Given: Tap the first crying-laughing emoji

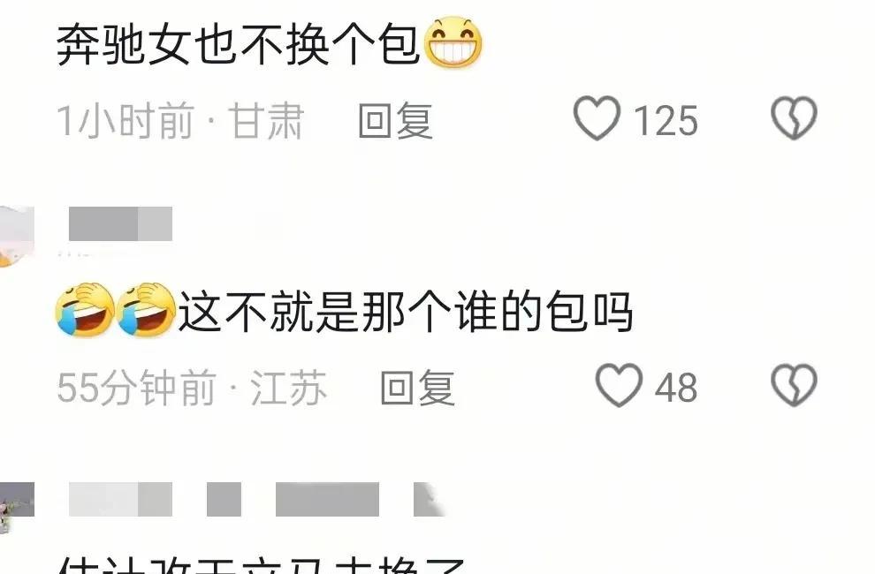Looking at the screenshot, I should tap(85, 310).
